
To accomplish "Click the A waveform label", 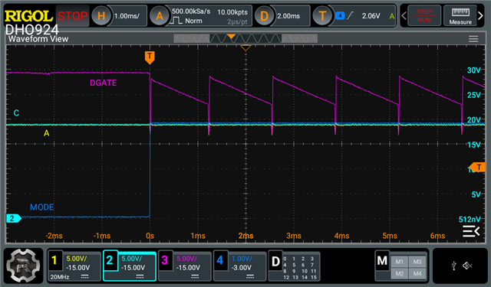I will point(46,133).
